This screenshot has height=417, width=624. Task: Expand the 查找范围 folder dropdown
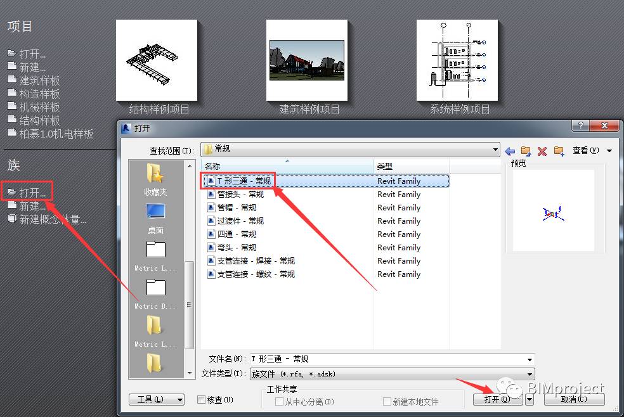495,150
